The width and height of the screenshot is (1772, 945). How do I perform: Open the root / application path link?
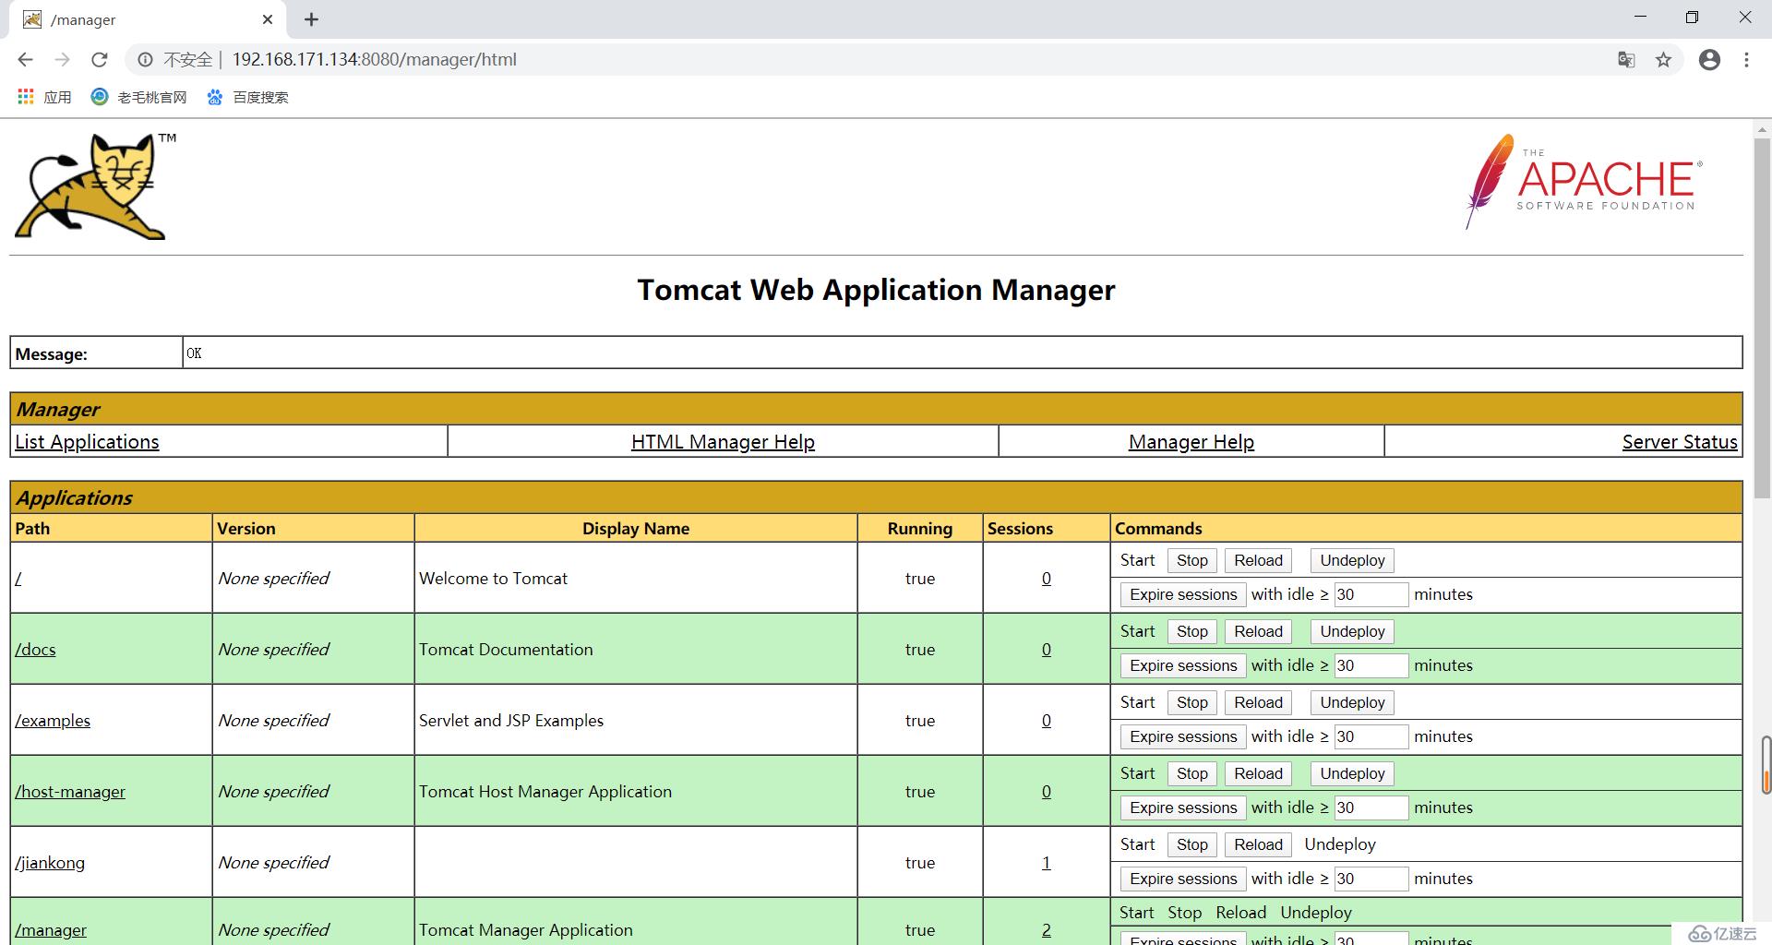18,579
